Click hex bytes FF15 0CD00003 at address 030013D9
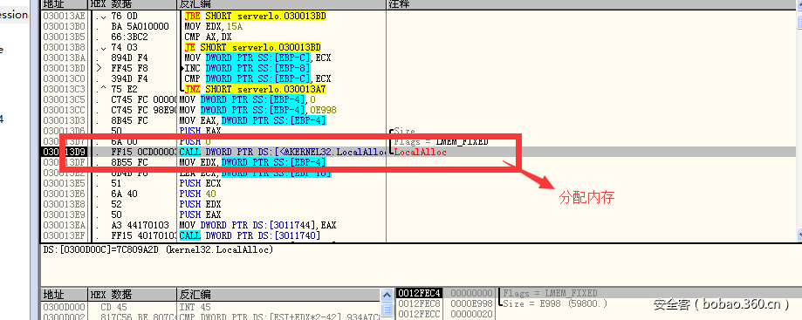 point(143,152)
